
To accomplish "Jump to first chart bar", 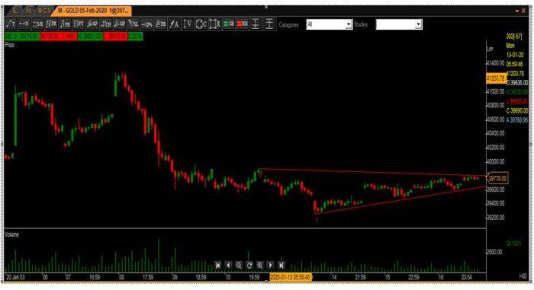I will point(218,265).
